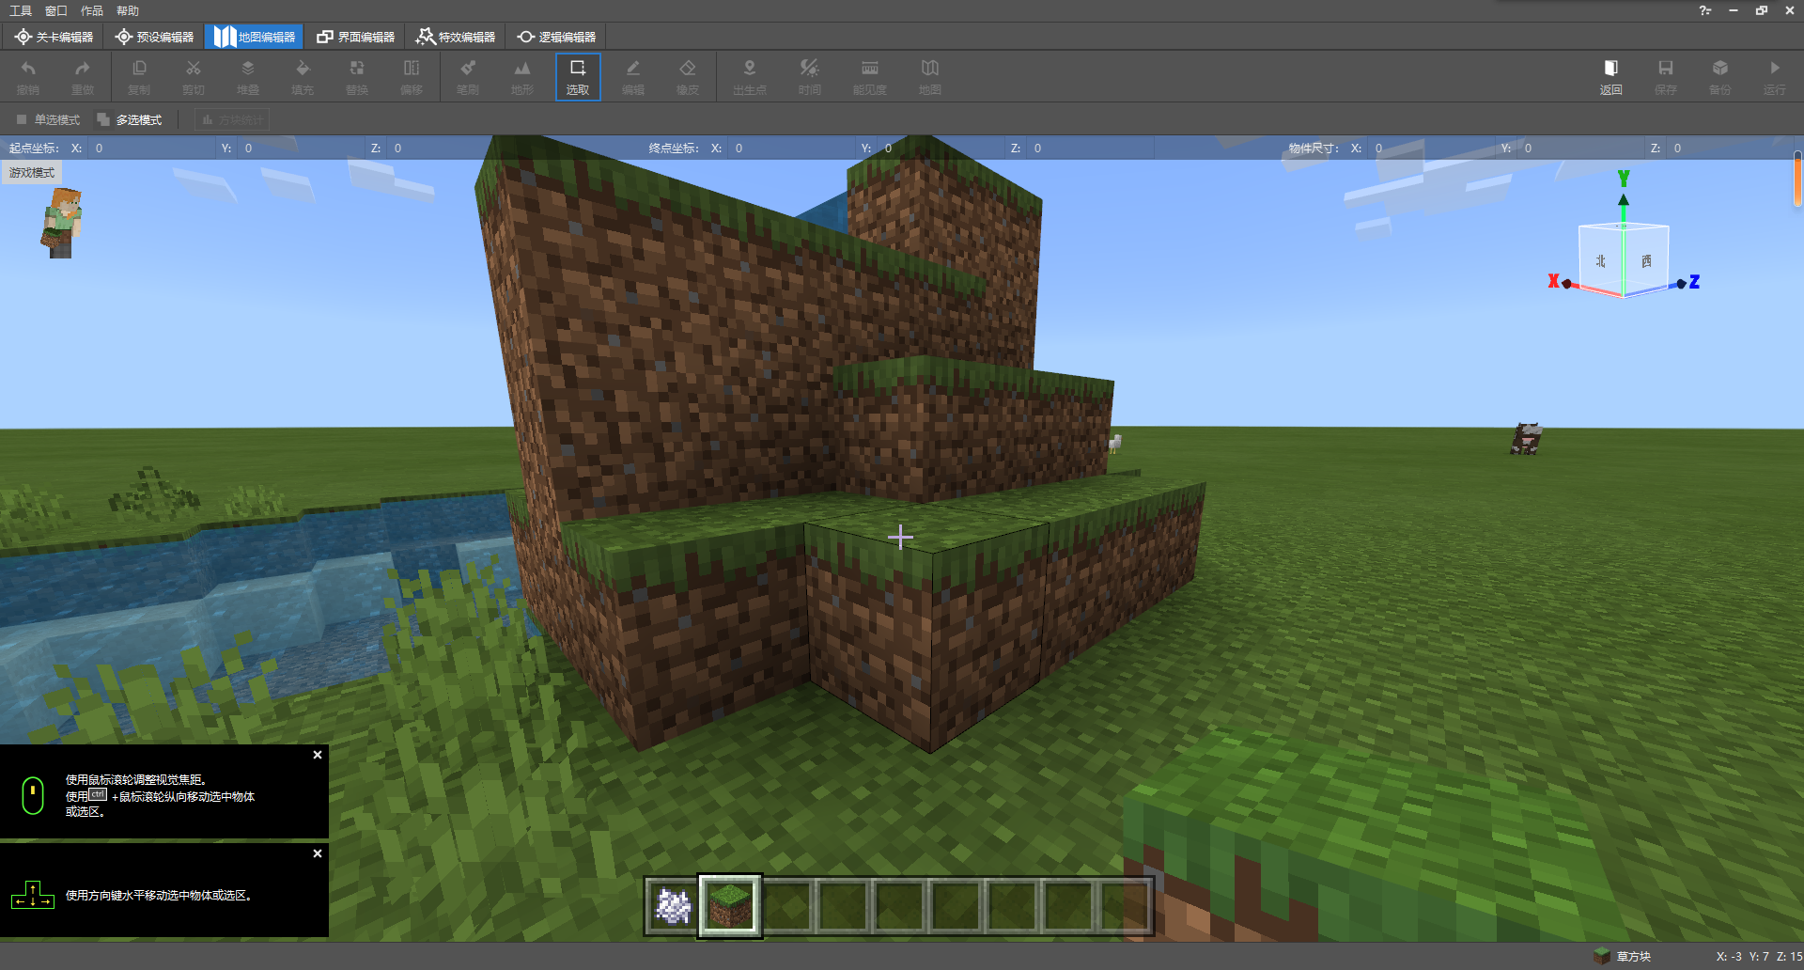This screenshot has width=1804, height=970.
Task: Select the Cut (剪切) scissors tool
Action: click(x=194, y=76)
